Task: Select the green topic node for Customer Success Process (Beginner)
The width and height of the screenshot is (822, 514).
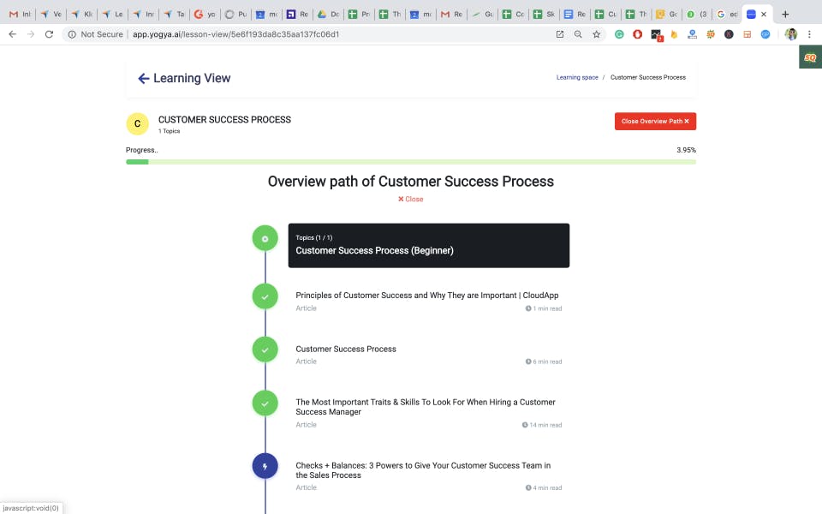Action: click(x=265, y=239)
